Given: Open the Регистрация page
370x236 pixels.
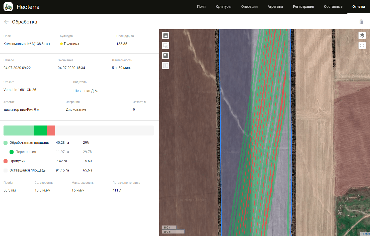Looking at the screenshot, I should [303, 7].
